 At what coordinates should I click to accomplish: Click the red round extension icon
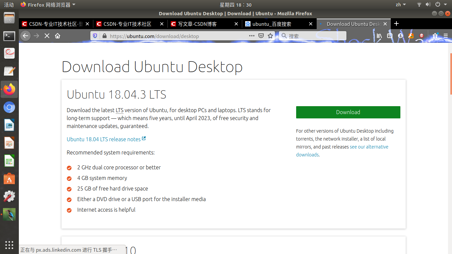[422, 36]
